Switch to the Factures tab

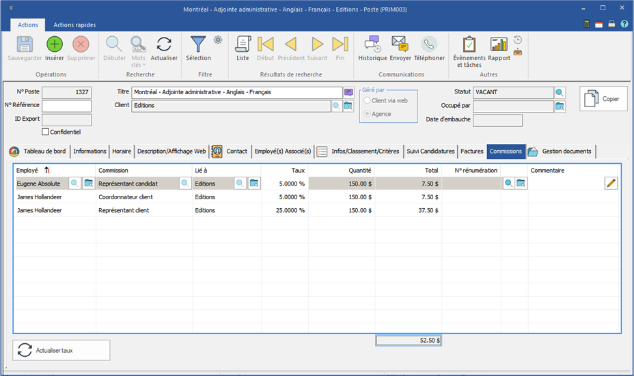471,151
